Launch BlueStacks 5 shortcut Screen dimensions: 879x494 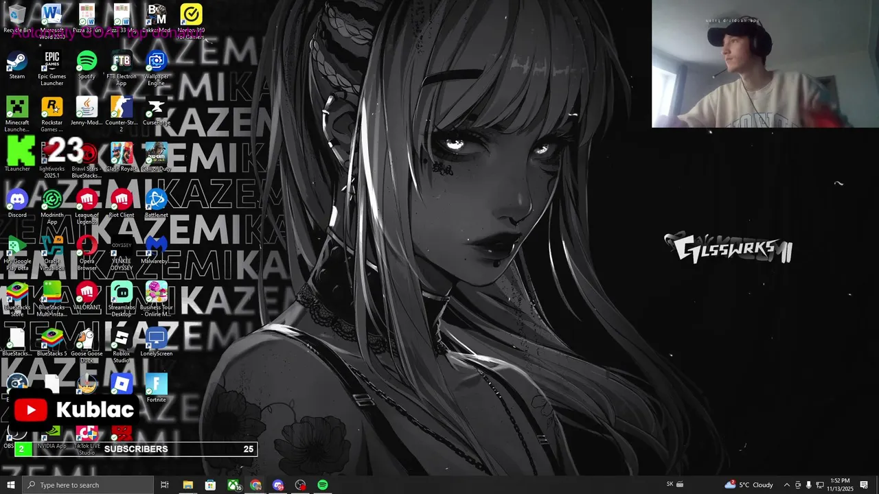click(x=52, y=342)
